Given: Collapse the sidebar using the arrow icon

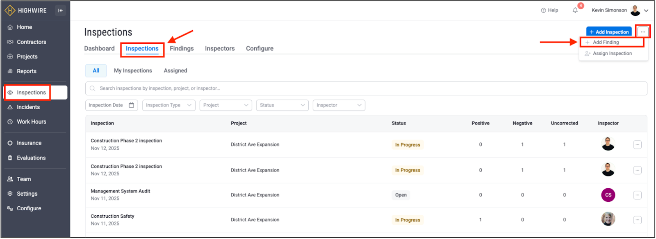Looking at the screenshot, I should click(60, 11).
